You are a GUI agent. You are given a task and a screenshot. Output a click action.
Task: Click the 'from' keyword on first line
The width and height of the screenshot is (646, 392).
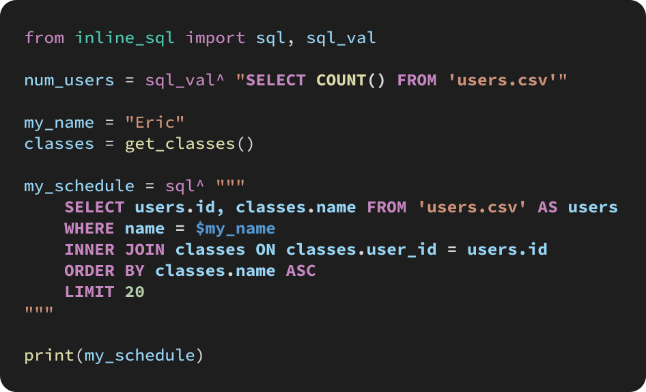click(x=44, y=38)
